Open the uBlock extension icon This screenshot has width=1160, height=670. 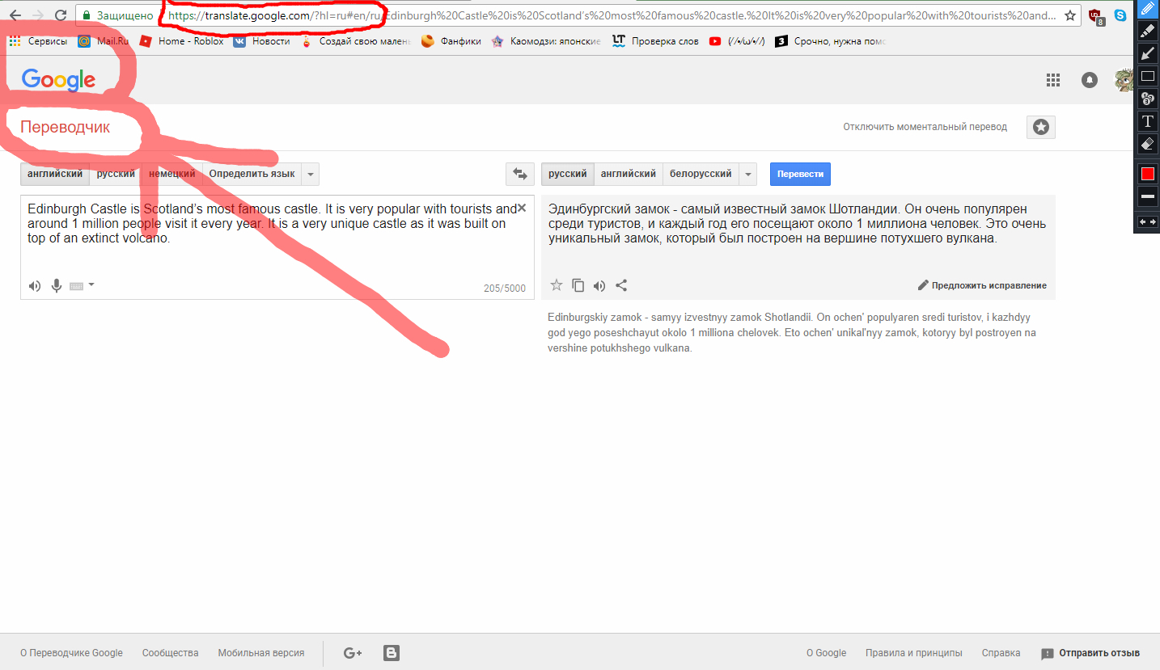tap(1096, 15)
